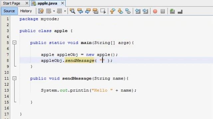Click the Forward navigation icon
The height and width of the screenshot is (119, 213).
point(59,11)
